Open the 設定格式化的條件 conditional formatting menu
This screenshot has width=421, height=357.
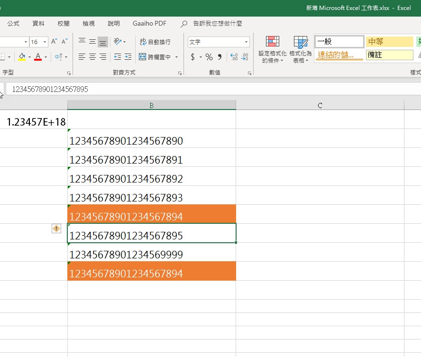[272, 50]
